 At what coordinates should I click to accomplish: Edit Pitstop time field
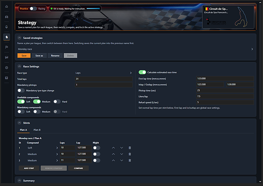[225, 90]
